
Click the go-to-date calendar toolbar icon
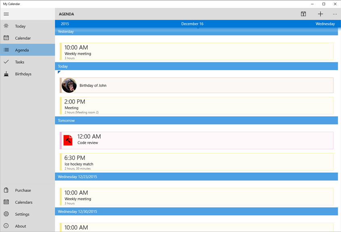(x=304, y=14)
